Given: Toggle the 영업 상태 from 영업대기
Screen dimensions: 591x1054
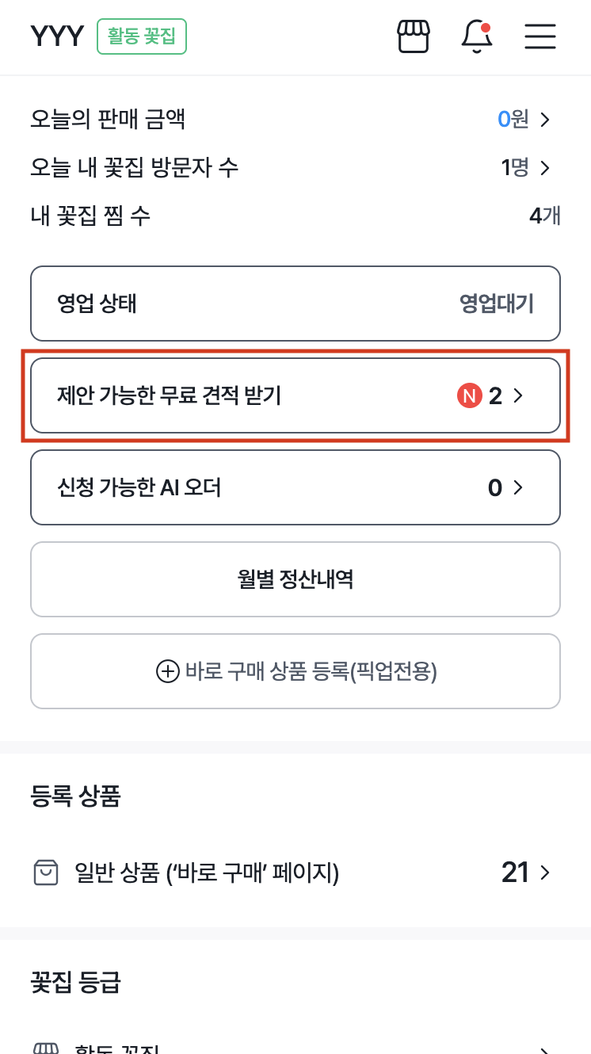Looking at the screenshot, I should point(295,304).
